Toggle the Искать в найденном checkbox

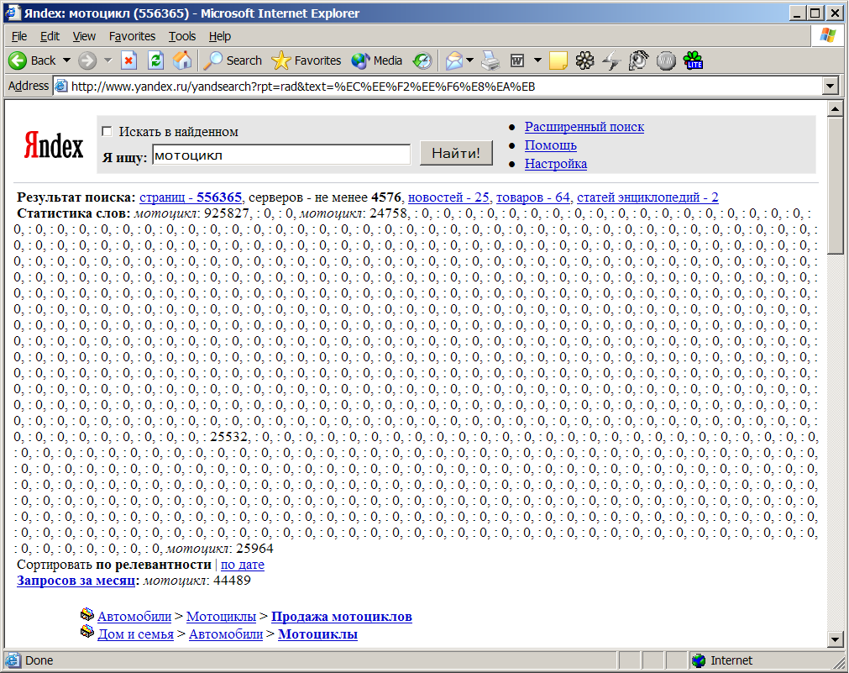(x=107, y=131)
